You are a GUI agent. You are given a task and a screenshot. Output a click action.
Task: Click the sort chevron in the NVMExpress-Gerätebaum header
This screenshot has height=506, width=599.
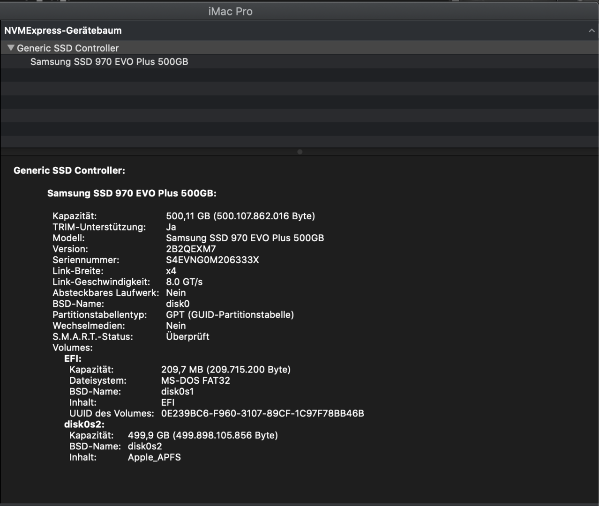[x=592, y=31]
